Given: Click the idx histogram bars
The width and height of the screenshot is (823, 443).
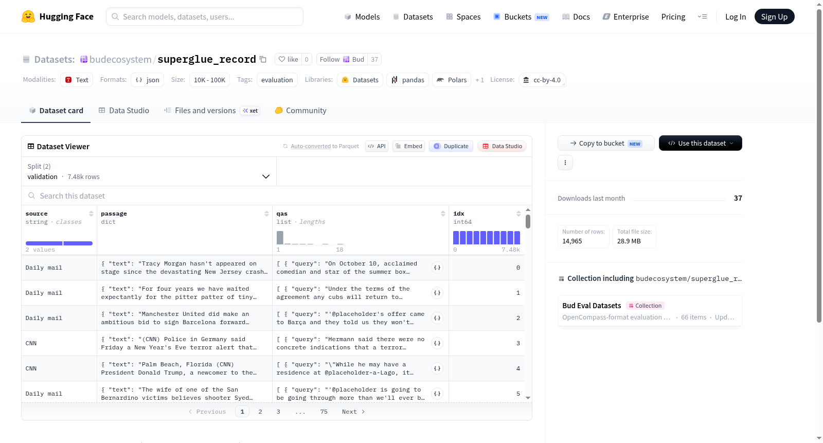Looking at the screenshot, I should pos(487,238).
